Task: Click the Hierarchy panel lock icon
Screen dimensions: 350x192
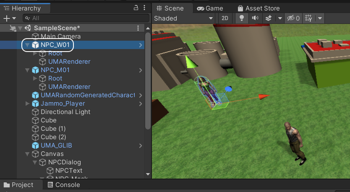Action: 136,8
